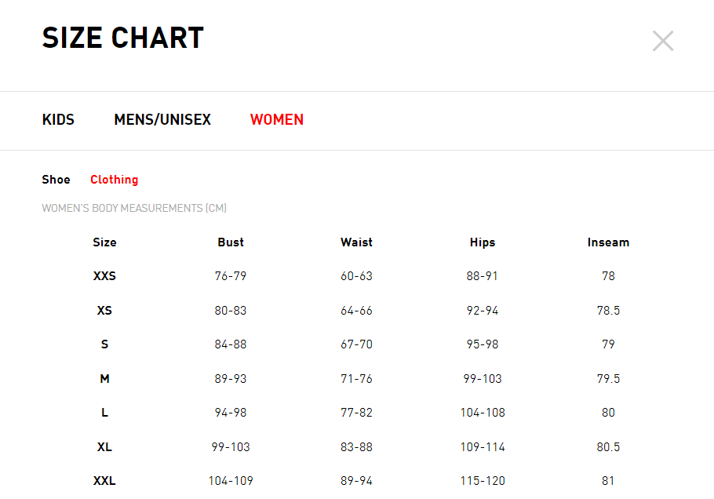Image resolution: width=714 pixels, height=499 pixels.
Task: Open the MENS/UNISEX tab
Action: pos(162,120)
